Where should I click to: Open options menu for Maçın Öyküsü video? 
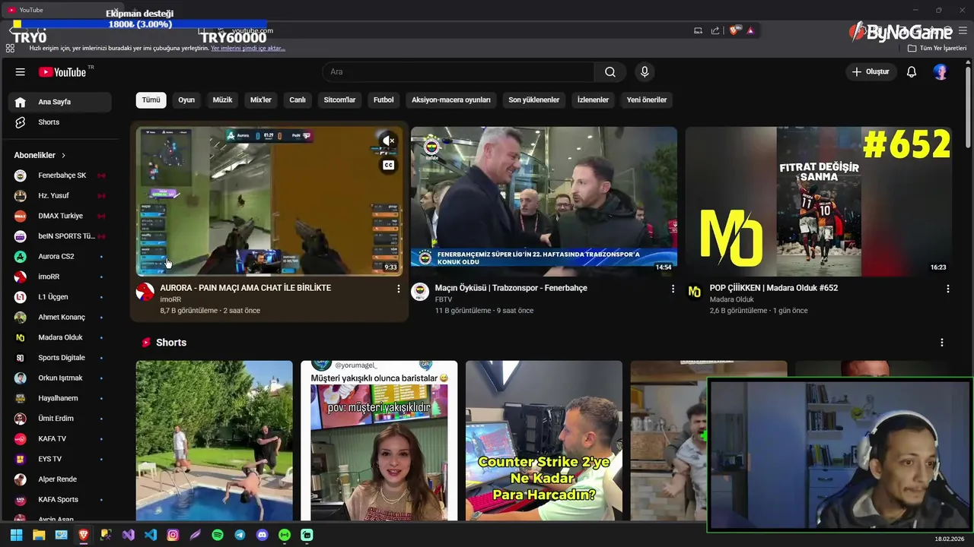coord(673,289)
